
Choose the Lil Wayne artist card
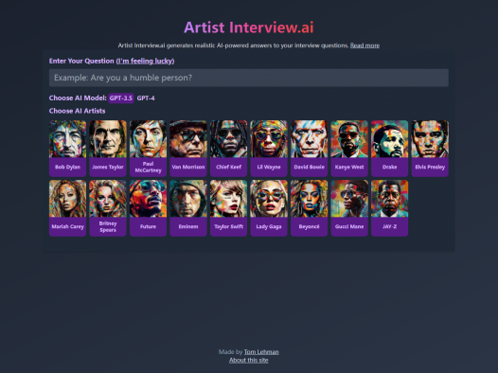[x=269, y=149]
